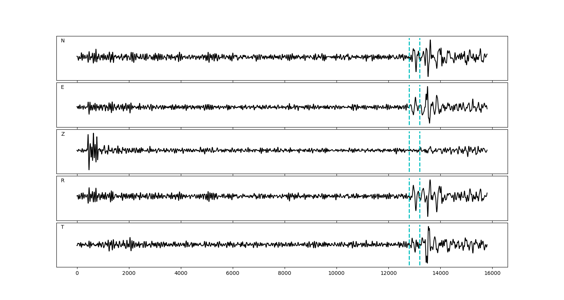Click the 6000 tick label on x-axis
This screenshot has width=564, height=300.
point(233,273)
